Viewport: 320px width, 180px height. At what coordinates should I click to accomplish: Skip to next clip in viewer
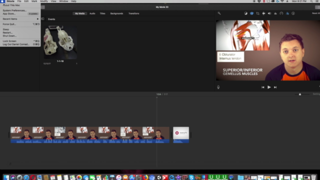coord(275,87)
